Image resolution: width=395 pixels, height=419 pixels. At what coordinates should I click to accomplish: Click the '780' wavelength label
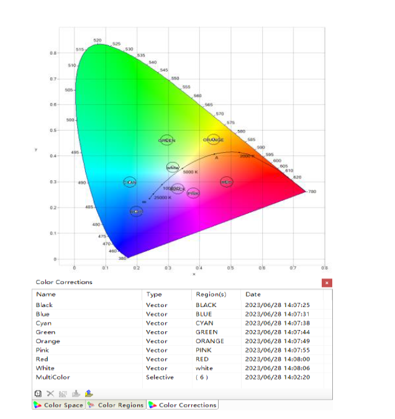pos(312,191)
